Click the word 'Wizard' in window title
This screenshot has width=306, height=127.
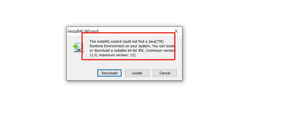tap(91, 31)
